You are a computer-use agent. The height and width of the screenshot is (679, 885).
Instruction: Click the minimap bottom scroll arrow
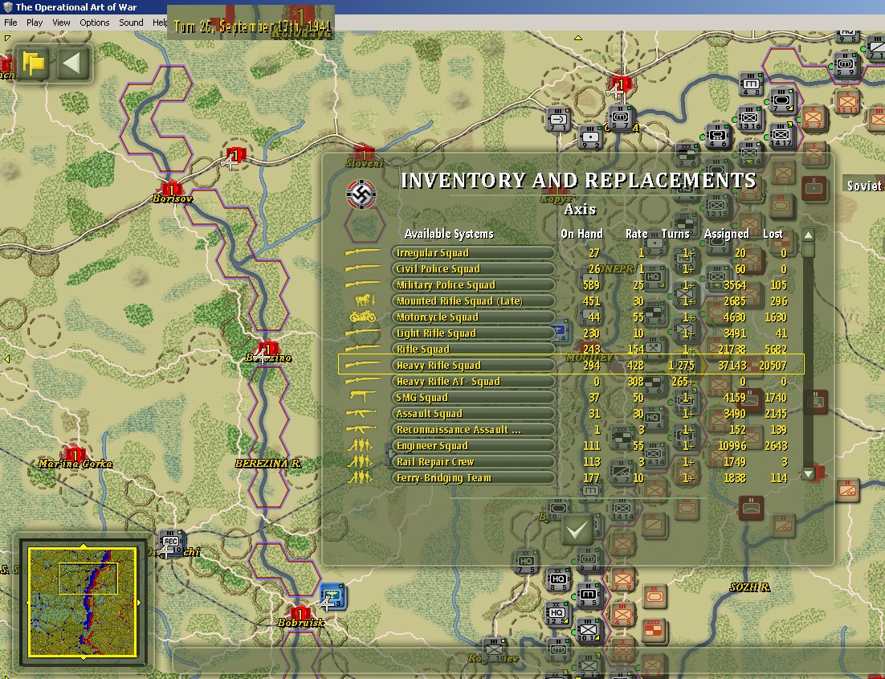(84, 657)
